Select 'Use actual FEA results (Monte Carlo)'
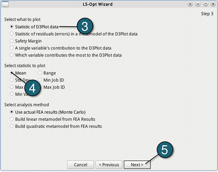This screenshot has width=218, height=172. pyautogui.click(x=11, y=112)
